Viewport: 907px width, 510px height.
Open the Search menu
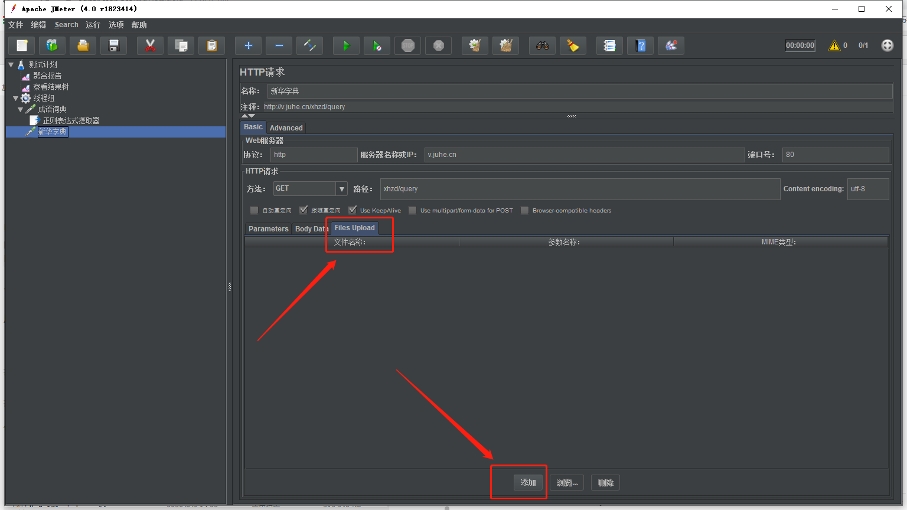[x=66, y=25]
